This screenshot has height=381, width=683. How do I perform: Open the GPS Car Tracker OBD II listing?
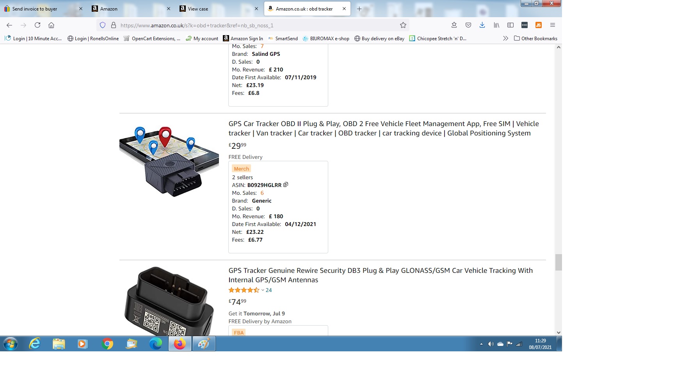[383, 128]
